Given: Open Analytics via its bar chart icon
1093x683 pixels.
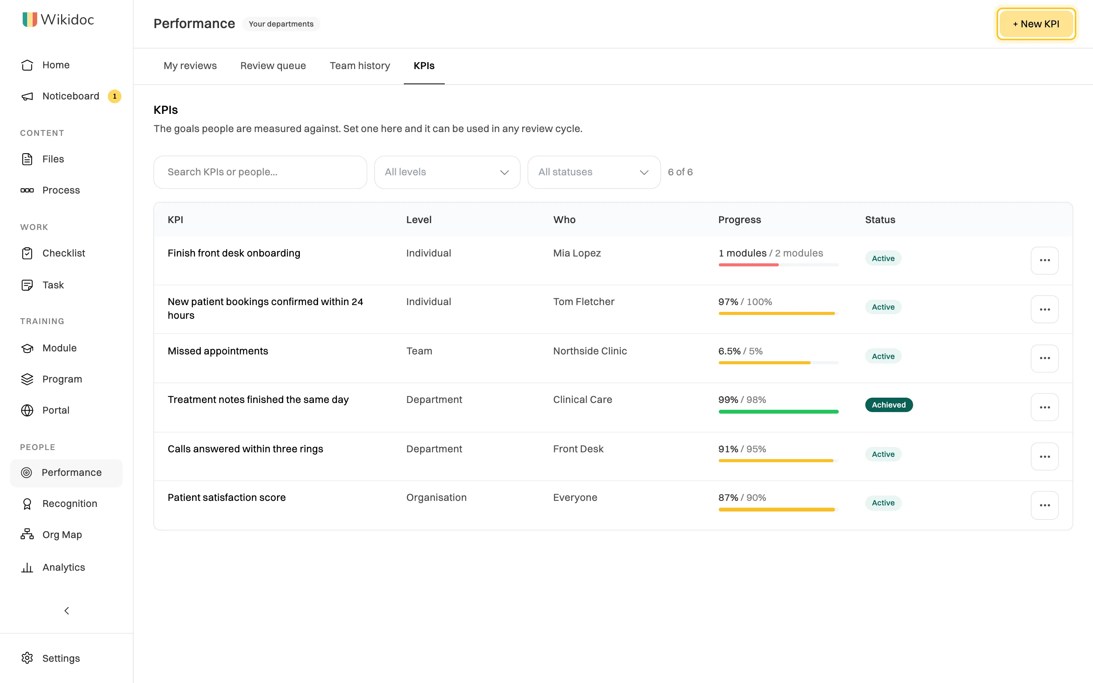Looking at the screenshot, I should click(x=27, y=567).
